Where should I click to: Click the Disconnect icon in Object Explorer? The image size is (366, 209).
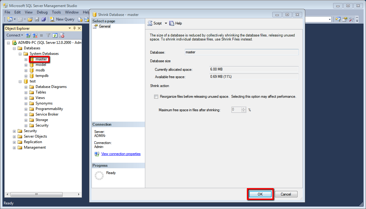click(34, 35)
